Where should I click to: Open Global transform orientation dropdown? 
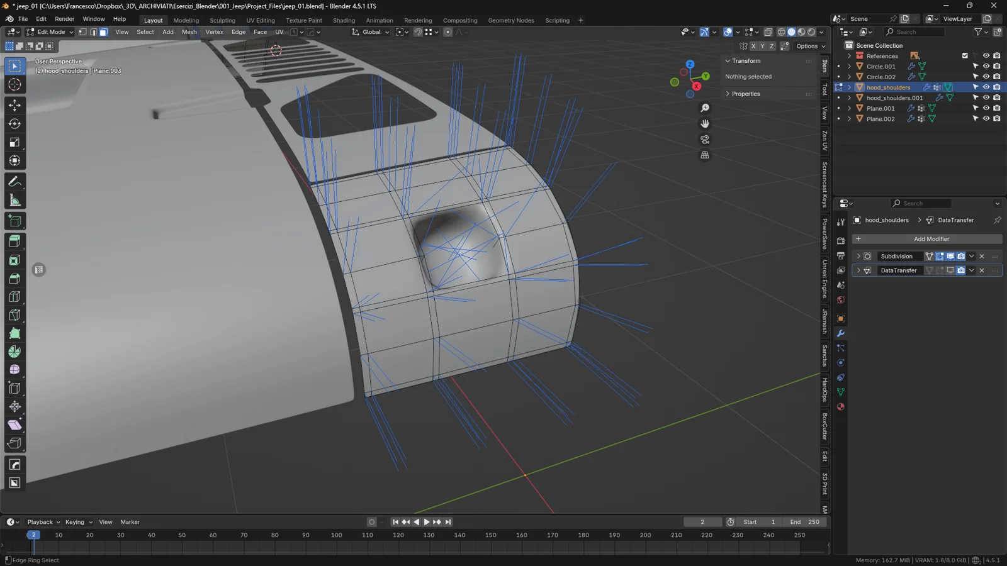pos(371,32)
